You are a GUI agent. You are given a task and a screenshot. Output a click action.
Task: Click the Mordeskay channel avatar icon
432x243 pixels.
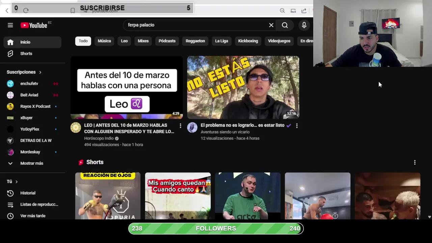(x=10, y=152)
